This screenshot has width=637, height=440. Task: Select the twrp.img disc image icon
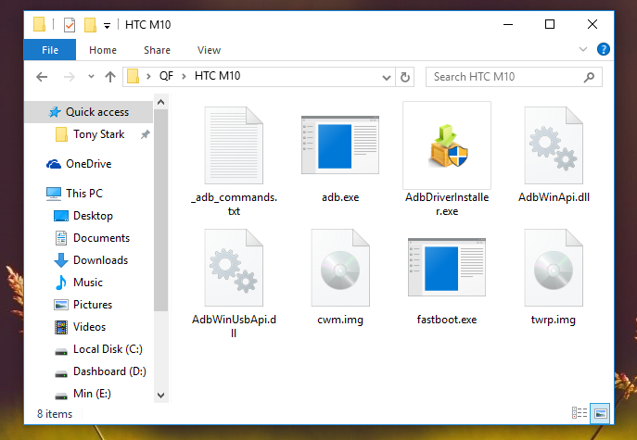[x=554, y=268]
